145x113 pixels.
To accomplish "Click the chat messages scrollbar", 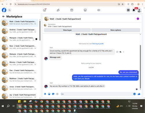I will [140, 67].
